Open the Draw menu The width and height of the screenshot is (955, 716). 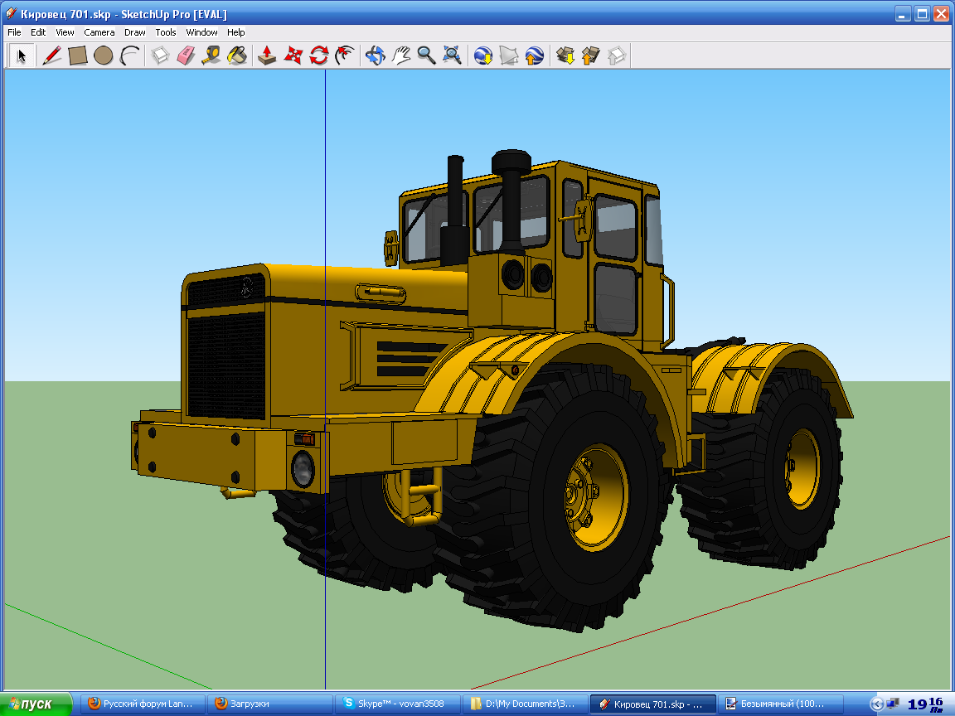coord(134,32)
